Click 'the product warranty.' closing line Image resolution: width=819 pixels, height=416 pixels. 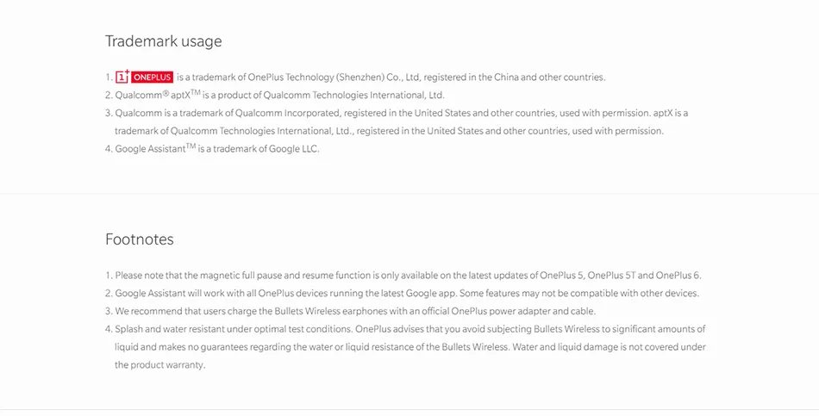coord(159,365)
